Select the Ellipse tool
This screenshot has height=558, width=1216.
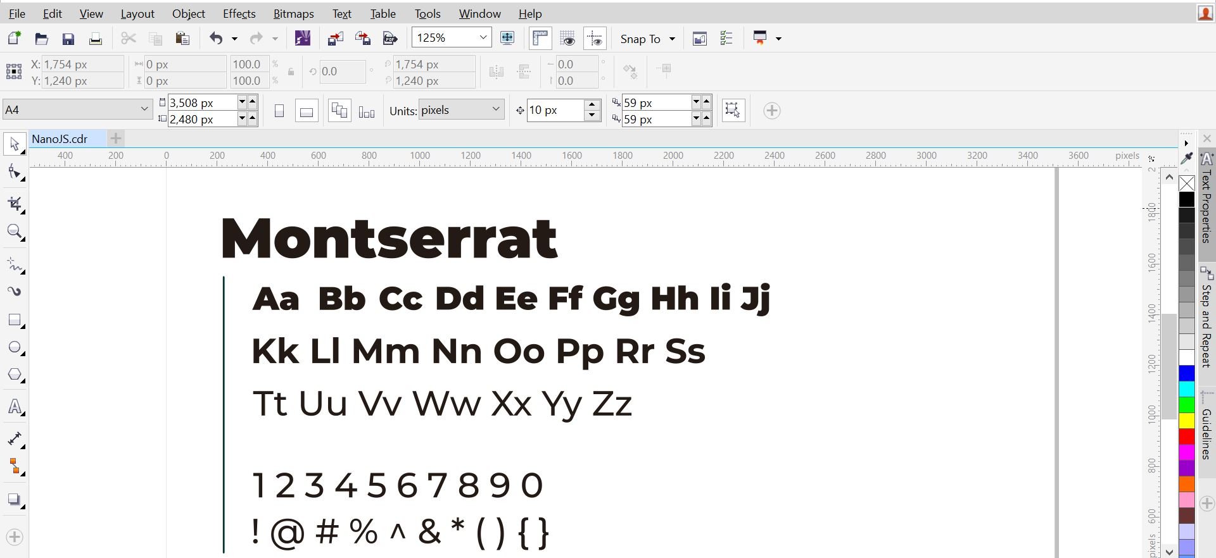point(15,348)
